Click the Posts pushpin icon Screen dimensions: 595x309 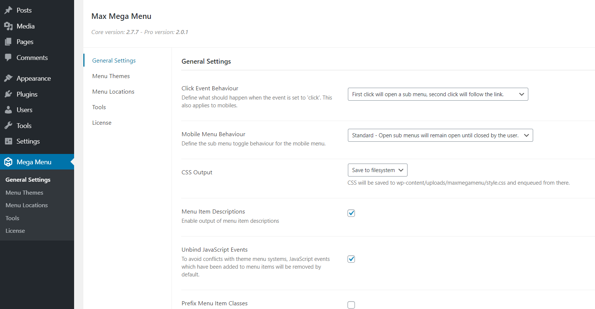pos(8,10)
